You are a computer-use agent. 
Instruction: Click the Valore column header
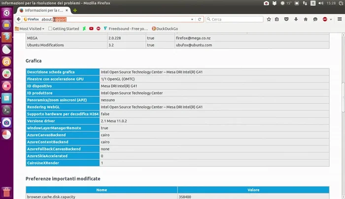[x=253, y=190]
